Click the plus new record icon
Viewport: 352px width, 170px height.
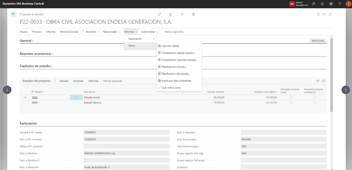(182, 14)
